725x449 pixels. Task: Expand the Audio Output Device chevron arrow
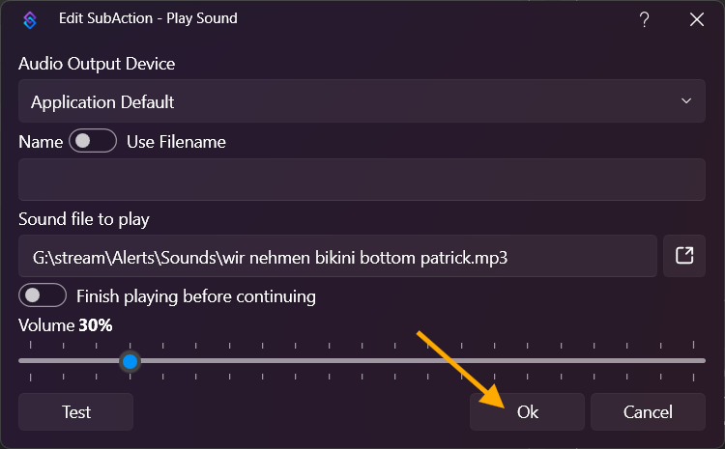point(686,100)
